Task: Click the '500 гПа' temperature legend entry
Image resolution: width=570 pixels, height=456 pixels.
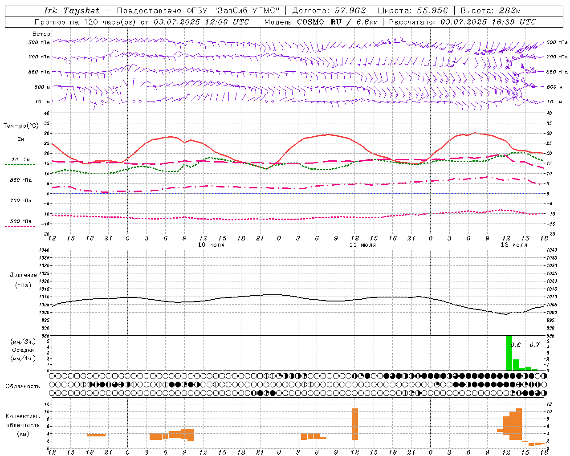Action: pos(20,221)
